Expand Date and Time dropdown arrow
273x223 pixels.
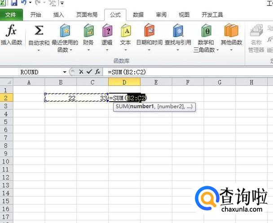[x=149, y=50]
